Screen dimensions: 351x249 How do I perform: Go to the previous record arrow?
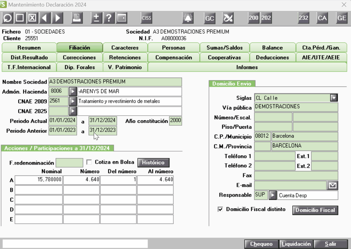[x=45, y=18]
